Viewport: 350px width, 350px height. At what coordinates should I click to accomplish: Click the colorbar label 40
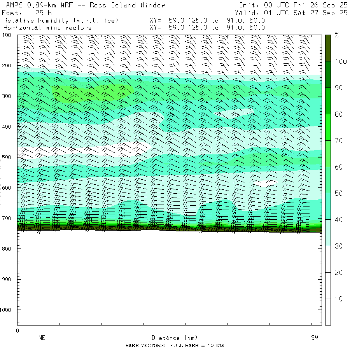point(339,220)
